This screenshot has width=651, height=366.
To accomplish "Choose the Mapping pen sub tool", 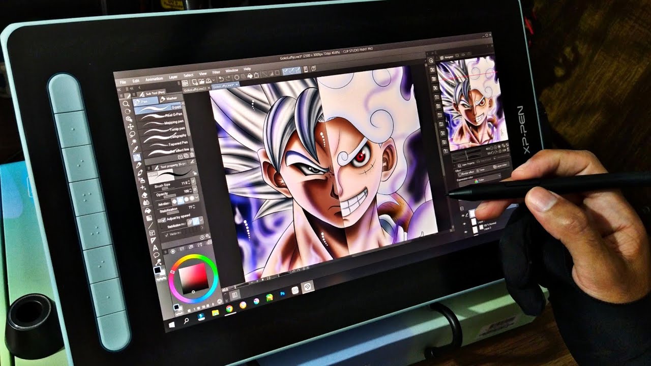I will (160, 123).
